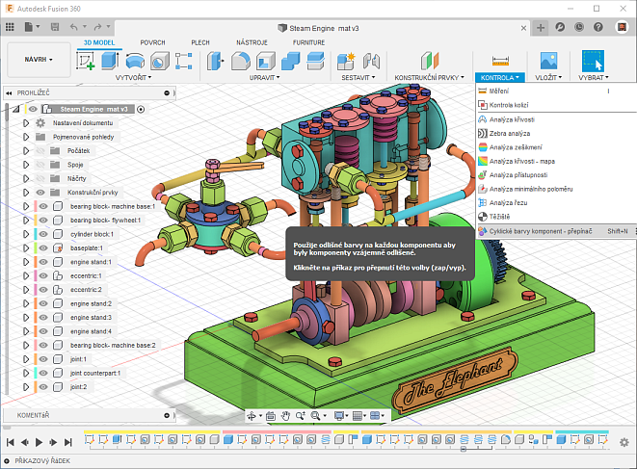Hide the baseplate:1 component
The height and width of the screenshot is (469, 637).
click(x=43, y=248)
